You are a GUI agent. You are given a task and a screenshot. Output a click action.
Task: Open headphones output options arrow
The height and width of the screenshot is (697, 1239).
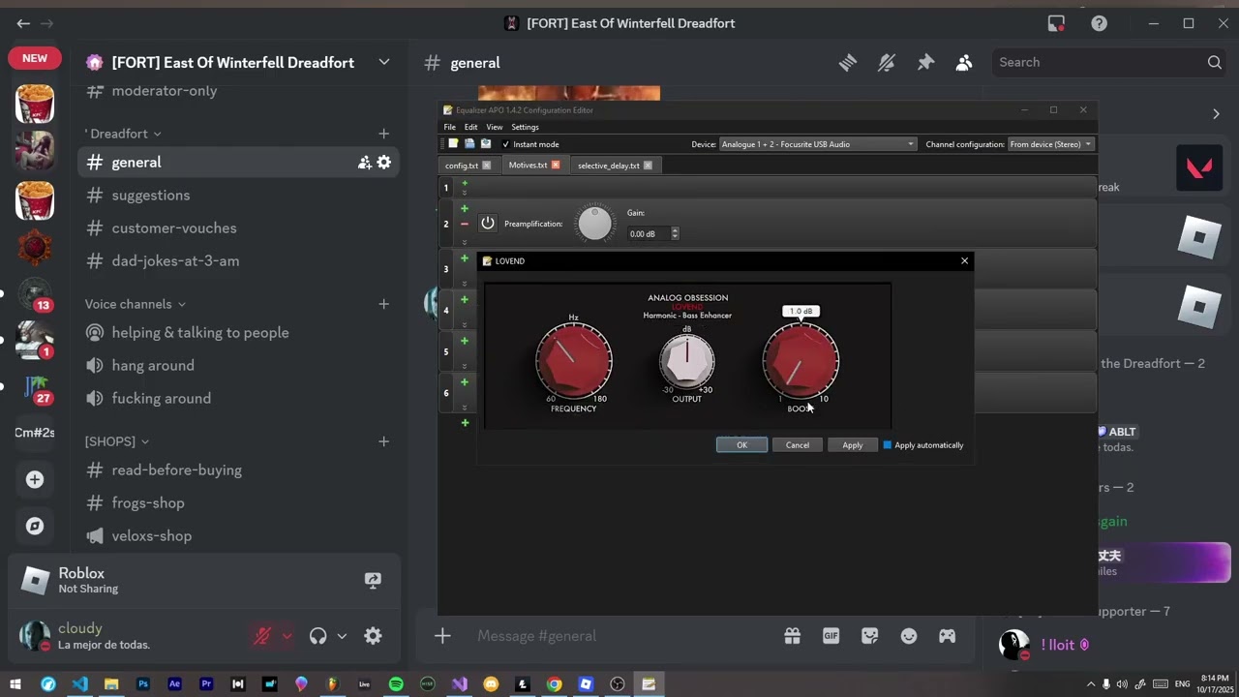pos(342,636)
